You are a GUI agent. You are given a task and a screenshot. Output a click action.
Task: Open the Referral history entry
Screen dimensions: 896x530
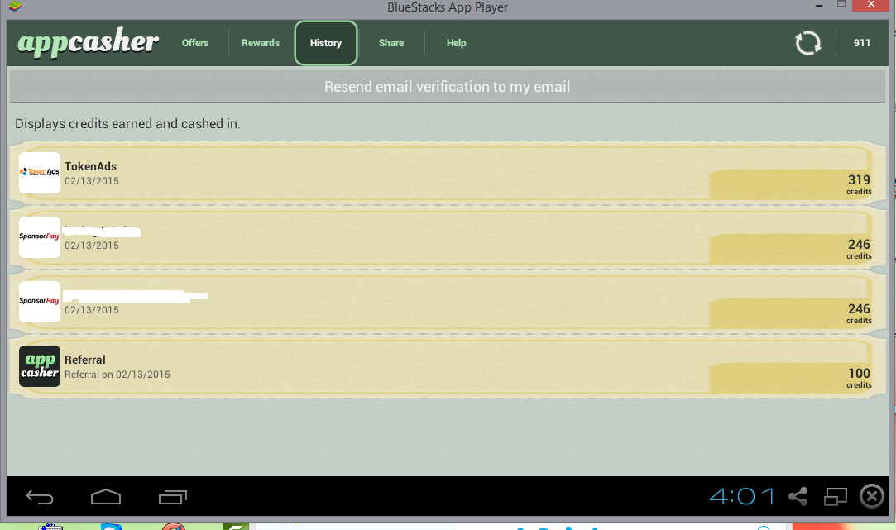448,366
